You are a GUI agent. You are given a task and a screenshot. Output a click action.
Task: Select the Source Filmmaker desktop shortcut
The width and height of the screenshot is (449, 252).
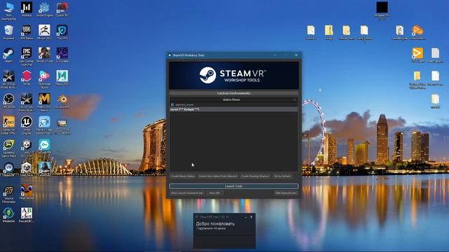[x=8, y=194]
